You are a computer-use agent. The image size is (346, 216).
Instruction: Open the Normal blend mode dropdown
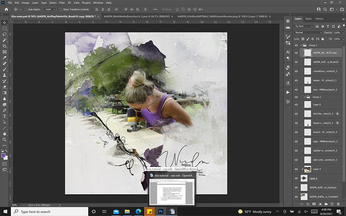click(308, 32)
